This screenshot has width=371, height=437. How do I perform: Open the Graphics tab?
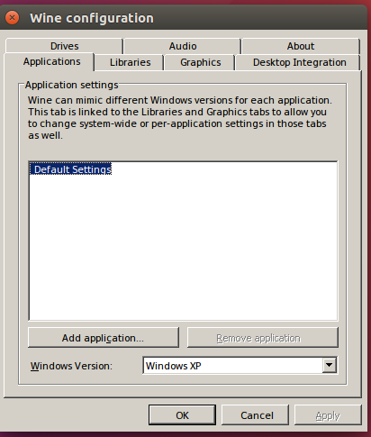tap(200, 62)
